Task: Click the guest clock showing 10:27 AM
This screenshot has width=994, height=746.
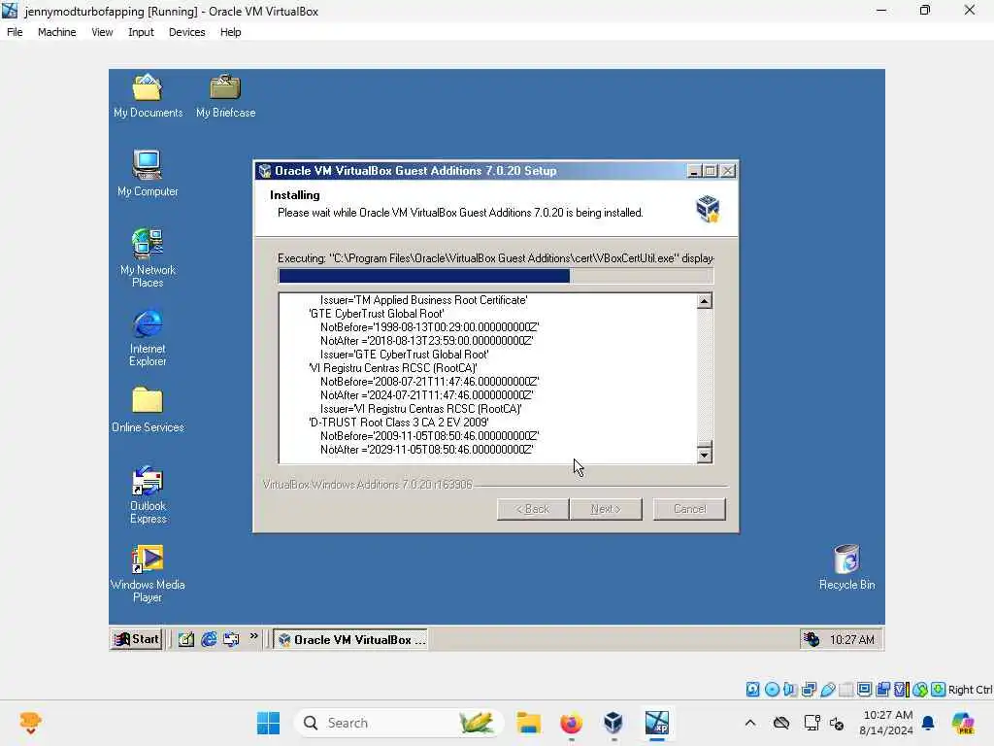Action: pos(851,639)
